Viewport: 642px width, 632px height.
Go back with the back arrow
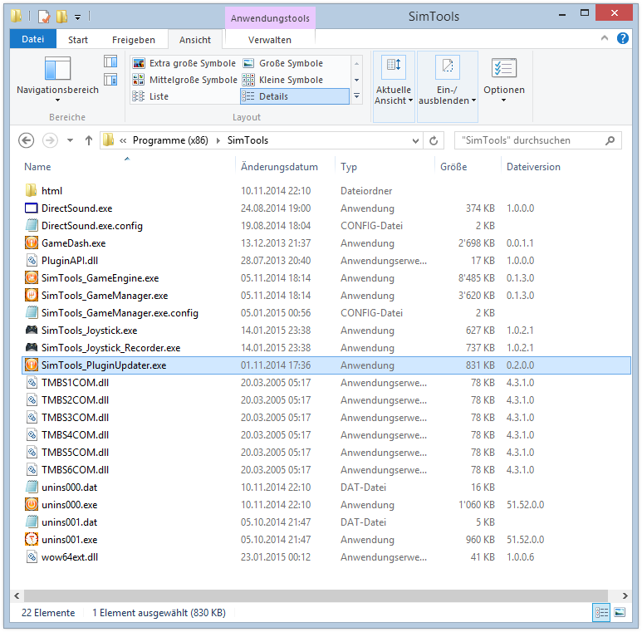click(x=27, y=140)
